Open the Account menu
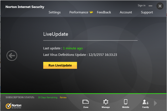167x111 pixels. pyautogui.click(x=126, y=12)
